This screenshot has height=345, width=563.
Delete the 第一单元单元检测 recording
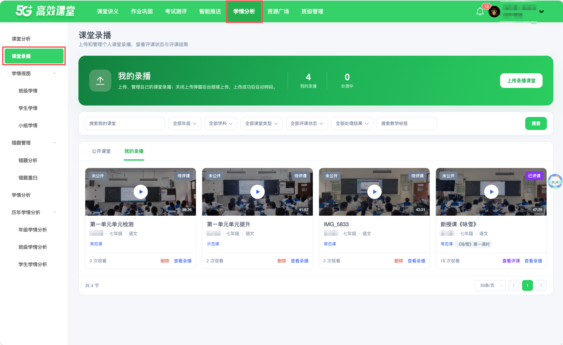pyautogui.click(x=165, y=261)
